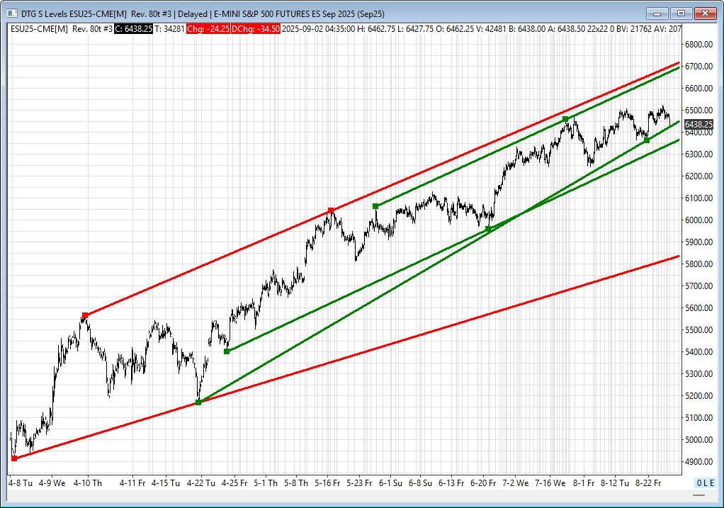
Task: Close the DTG S Levels chart window
Action: click(705, 13)
